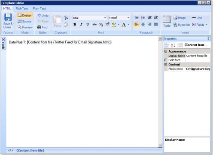Screen dimensions: 213x155
Task: Open highlight color dropdown arrow
Action: point(119,25)
